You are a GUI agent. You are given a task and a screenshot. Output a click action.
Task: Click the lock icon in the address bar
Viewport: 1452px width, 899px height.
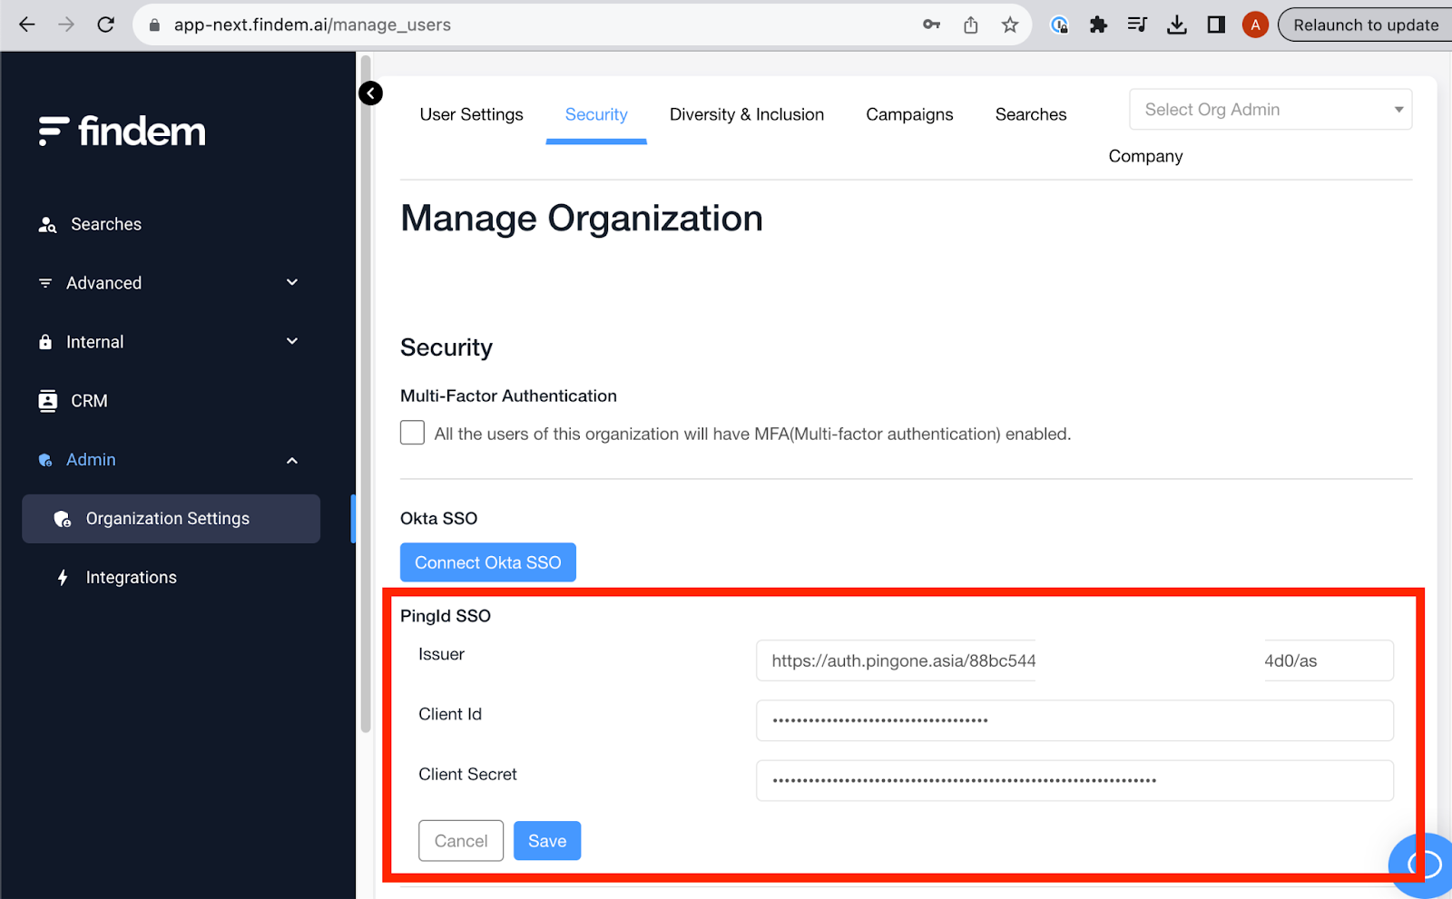pos(154,25)
